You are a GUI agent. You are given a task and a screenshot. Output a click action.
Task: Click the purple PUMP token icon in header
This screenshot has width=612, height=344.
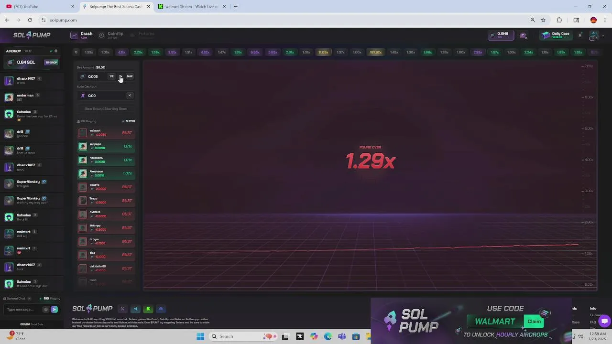click(523, 35)
